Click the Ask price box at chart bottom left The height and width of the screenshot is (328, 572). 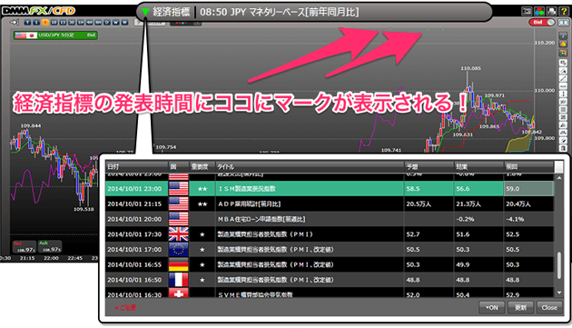click(50, 247)
